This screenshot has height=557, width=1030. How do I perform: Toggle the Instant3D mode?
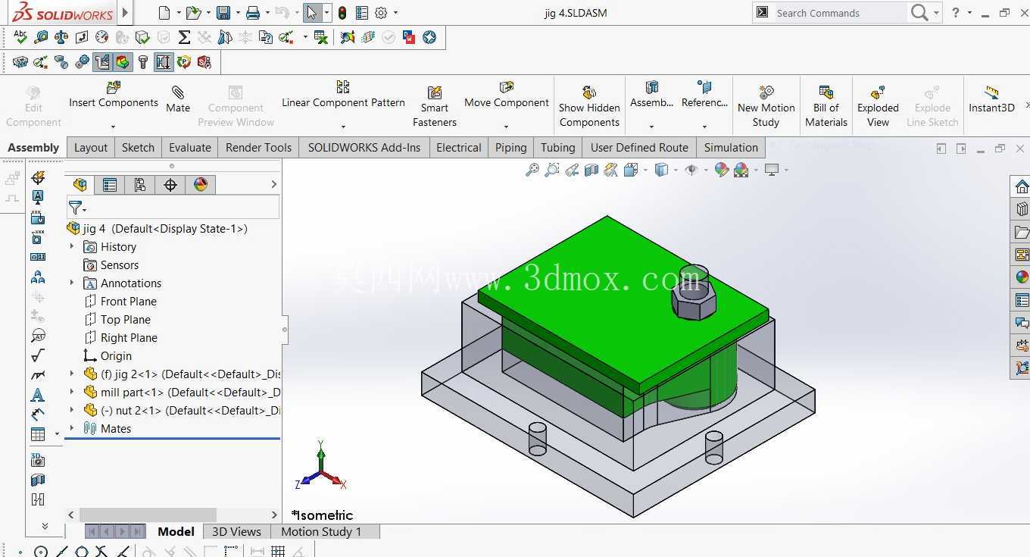[991, 99]
